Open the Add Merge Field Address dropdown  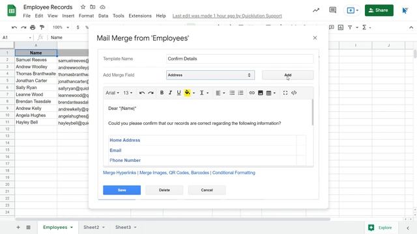click(x=210, y=75)
